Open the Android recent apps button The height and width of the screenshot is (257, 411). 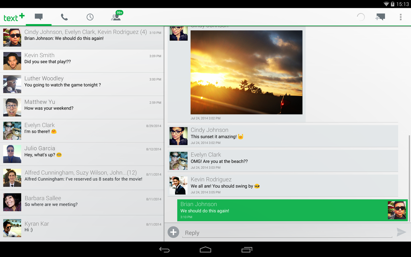point(247,250)
